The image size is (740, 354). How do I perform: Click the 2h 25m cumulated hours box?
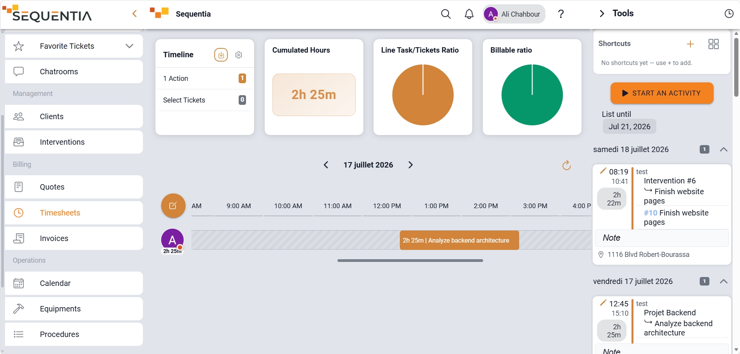pos(314,95)
